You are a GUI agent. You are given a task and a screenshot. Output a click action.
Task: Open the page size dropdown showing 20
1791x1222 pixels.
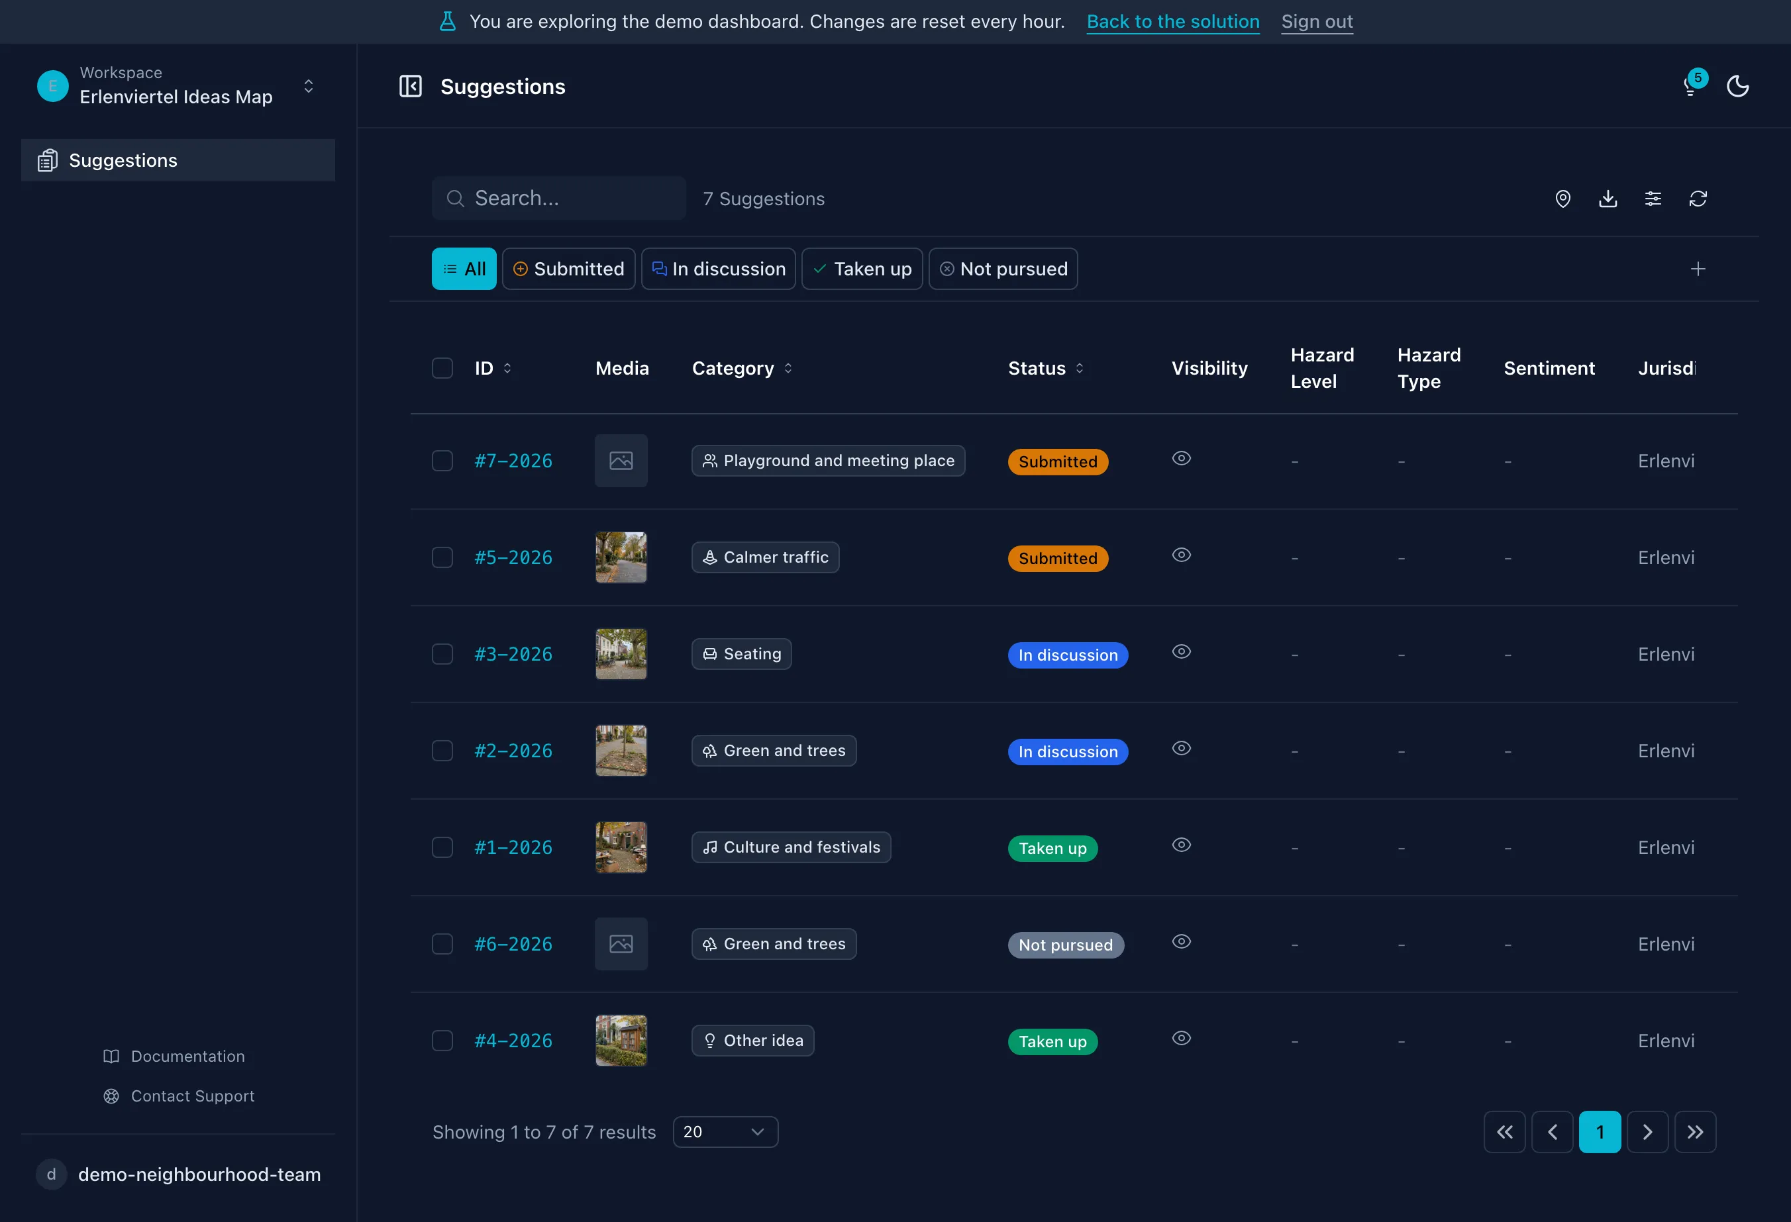tap(725, 1132)
